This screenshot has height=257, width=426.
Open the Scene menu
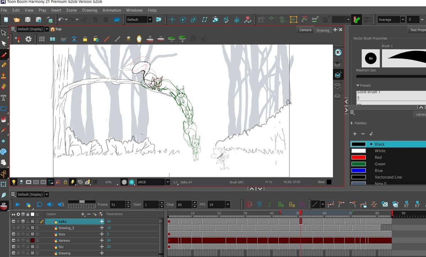(71, 10)
